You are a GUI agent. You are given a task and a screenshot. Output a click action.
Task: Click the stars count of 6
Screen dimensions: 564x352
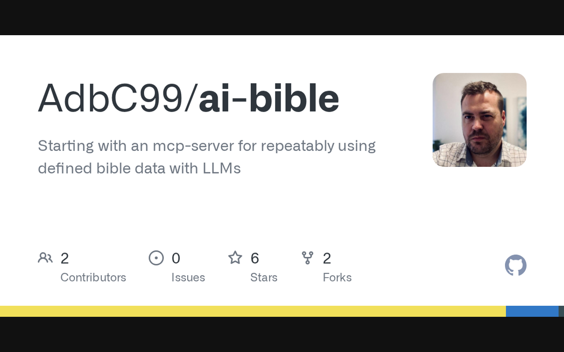255,258
